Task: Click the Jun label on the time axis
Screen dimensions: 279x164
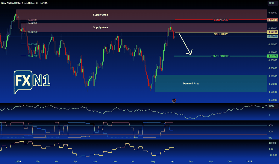Action: tap(115, 161)
